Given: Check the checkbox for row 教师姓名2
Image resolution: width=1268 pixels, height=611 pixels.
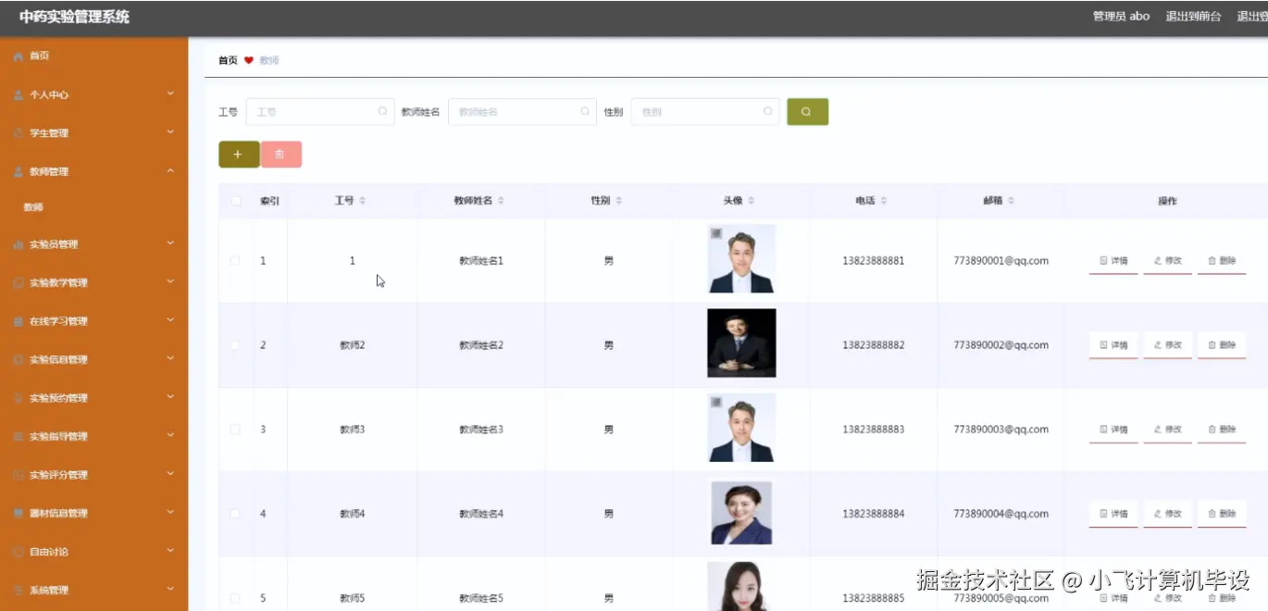Looking at the screenshot, I should [x=235, y=345].
